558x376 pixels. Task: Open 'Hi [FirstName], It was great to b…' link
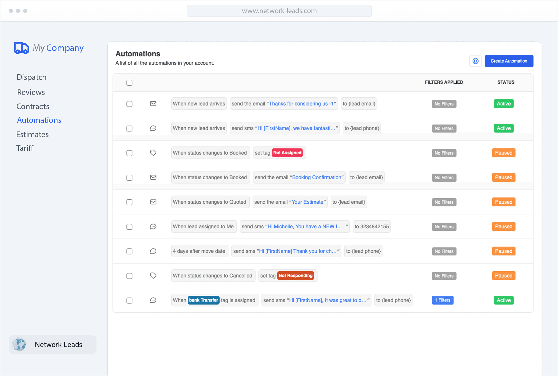[328, 300]
